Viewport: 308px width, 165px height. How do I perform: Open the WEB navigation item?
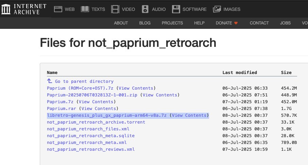click(x=70, y=9)
